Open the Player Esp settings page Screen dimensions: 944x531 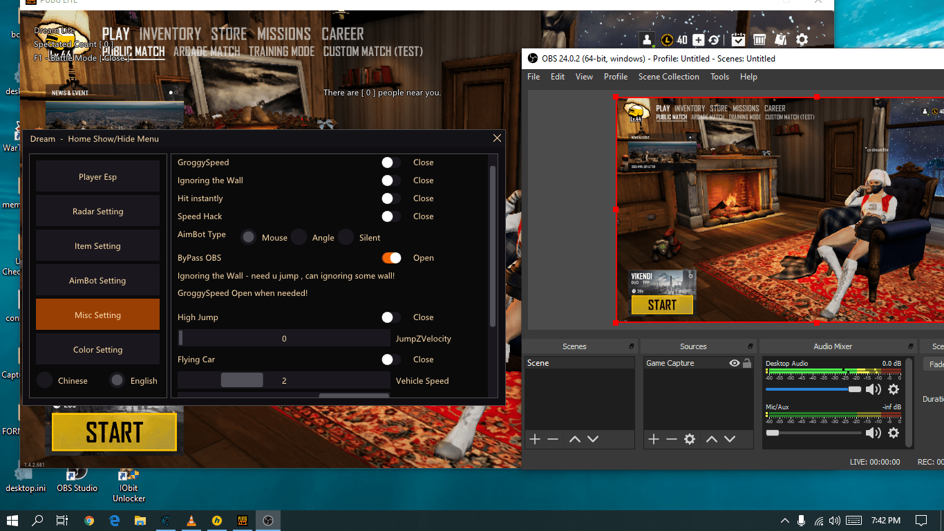(97, 176)
